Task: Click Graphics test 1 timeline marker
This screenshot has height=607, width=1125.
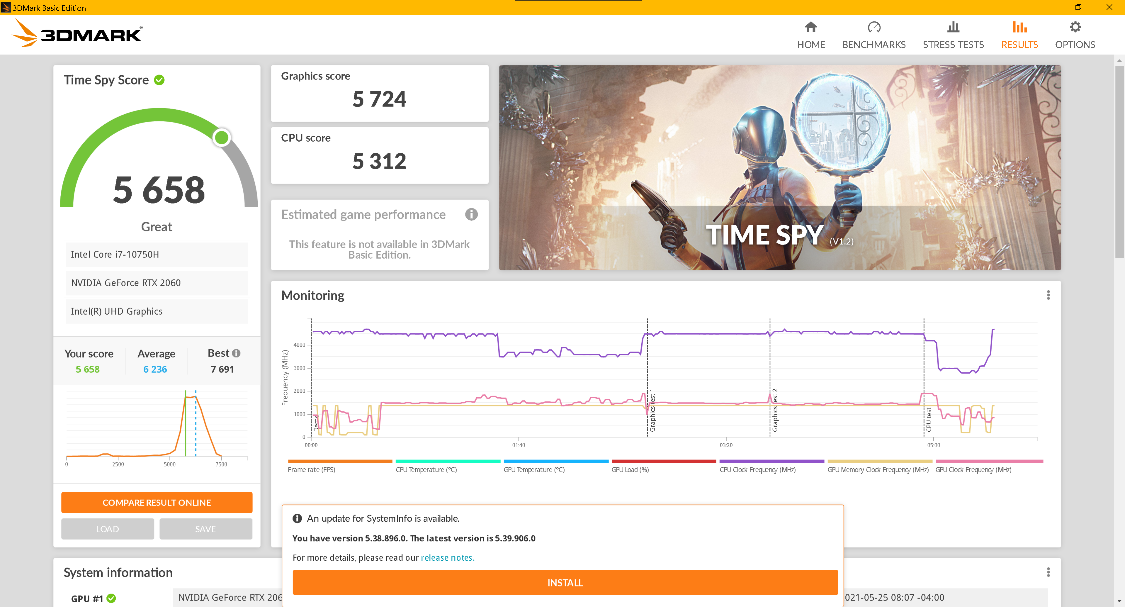Action: [x=652, y=410]
